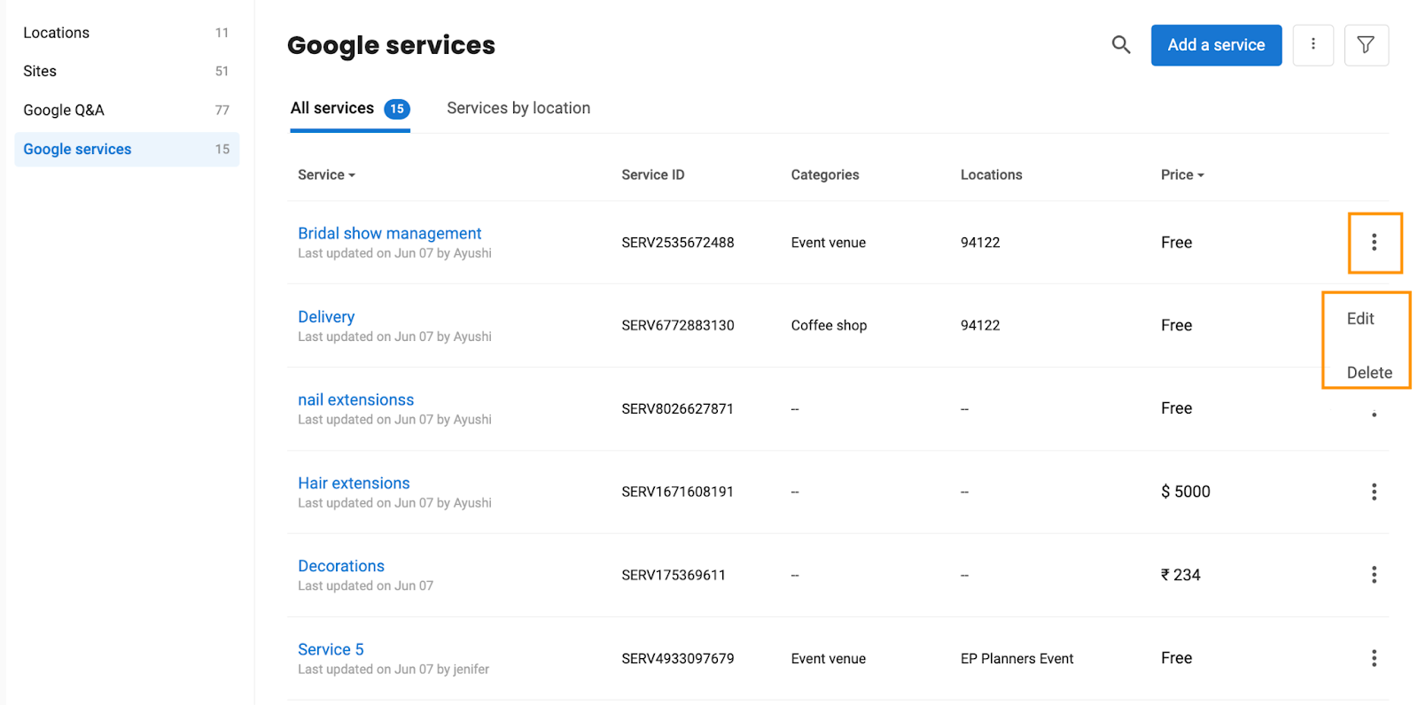Switch to Services by location tab
Screen dimensions: 1418x705
518,108
